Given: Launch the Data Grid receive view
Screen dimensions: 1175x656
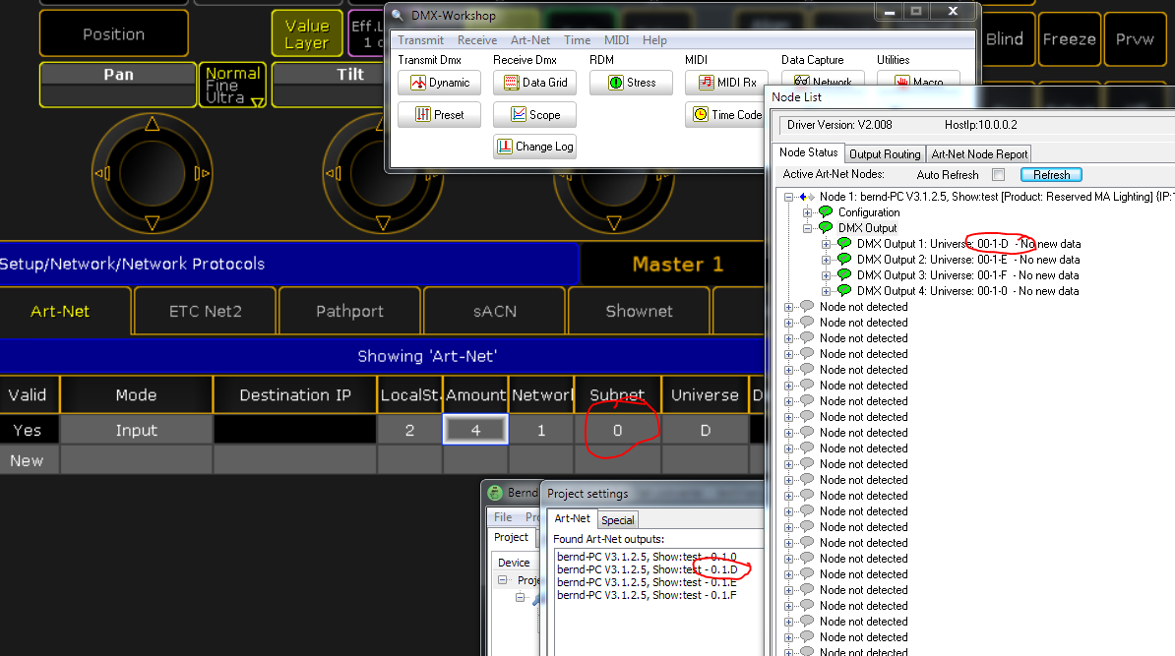Looking at the screenshot, I should pos(534,83).
